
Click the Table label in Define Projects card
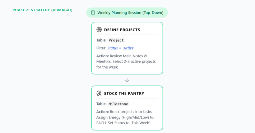pyautogui.click(x=101, y=40)
